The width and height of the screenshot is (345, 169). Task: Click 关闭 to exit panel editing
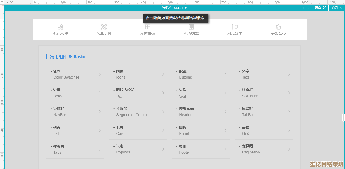point(336,8)
